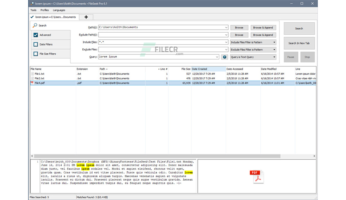Open 'Exclude Files Filter is Pattern' dropdown

point(253,50)
